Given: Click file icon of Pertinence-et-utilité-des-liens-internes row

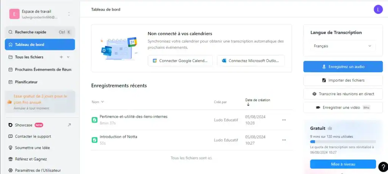Looking at the screenshot, I should [94, 120].
